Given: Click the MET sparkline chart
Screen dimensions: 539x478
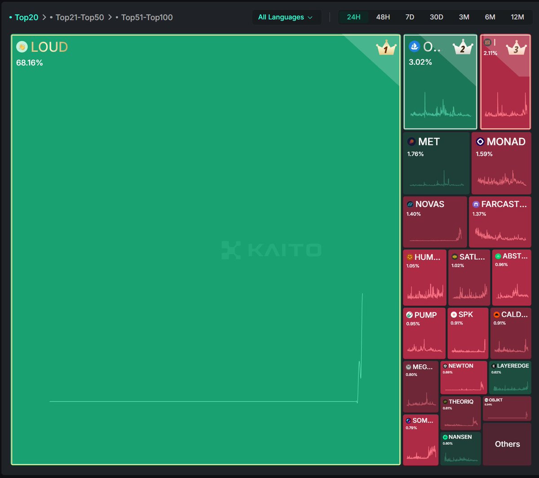Looking at the screenshot, I should click(437, 178).
